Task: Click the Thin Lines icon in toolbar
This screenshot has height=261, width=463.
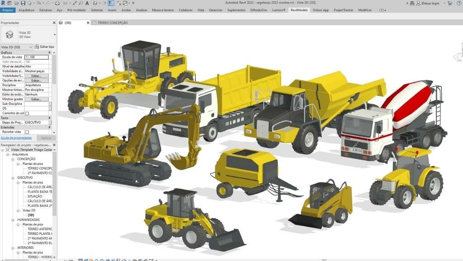Action: tap(111, 3)
